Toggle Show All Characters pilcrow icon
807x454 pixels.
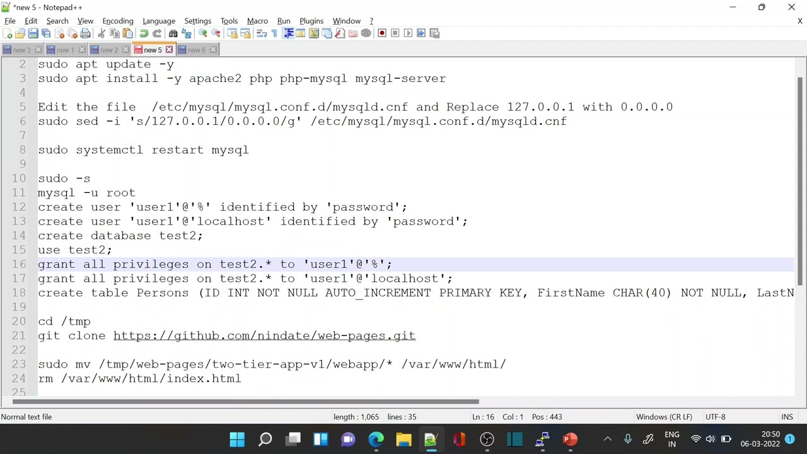coord(274,33)
